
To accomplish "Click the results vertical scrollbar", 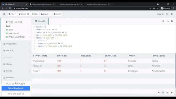I will point(175,70).
